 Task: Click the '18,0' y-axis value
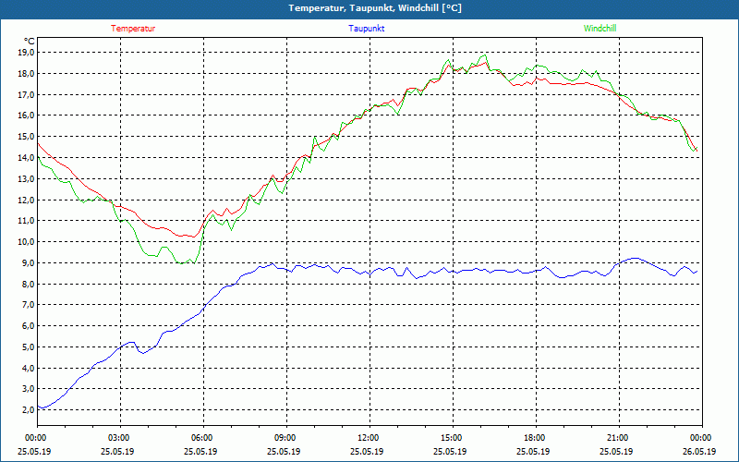(27, 74)
